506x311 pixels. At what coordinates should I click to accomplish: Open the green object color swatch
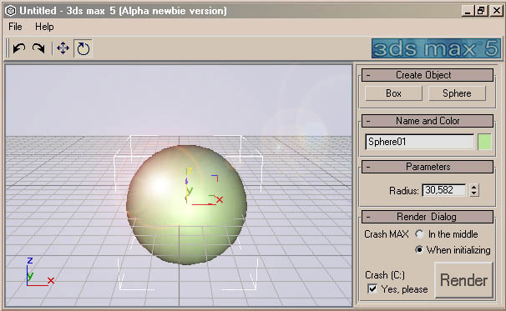(484, 142)
